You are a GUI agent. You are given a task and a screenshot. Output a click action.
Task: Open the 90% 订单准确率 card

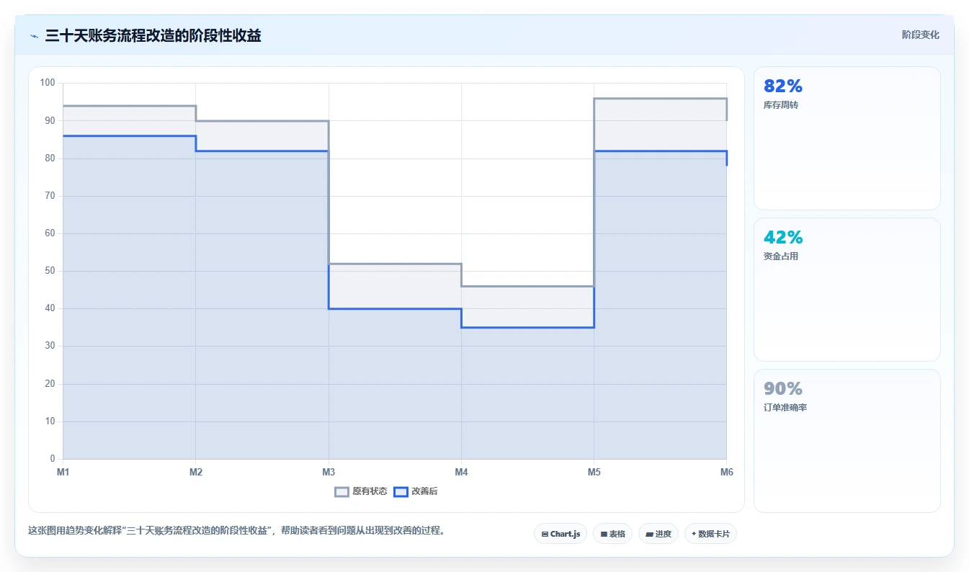tap(847, 441)
